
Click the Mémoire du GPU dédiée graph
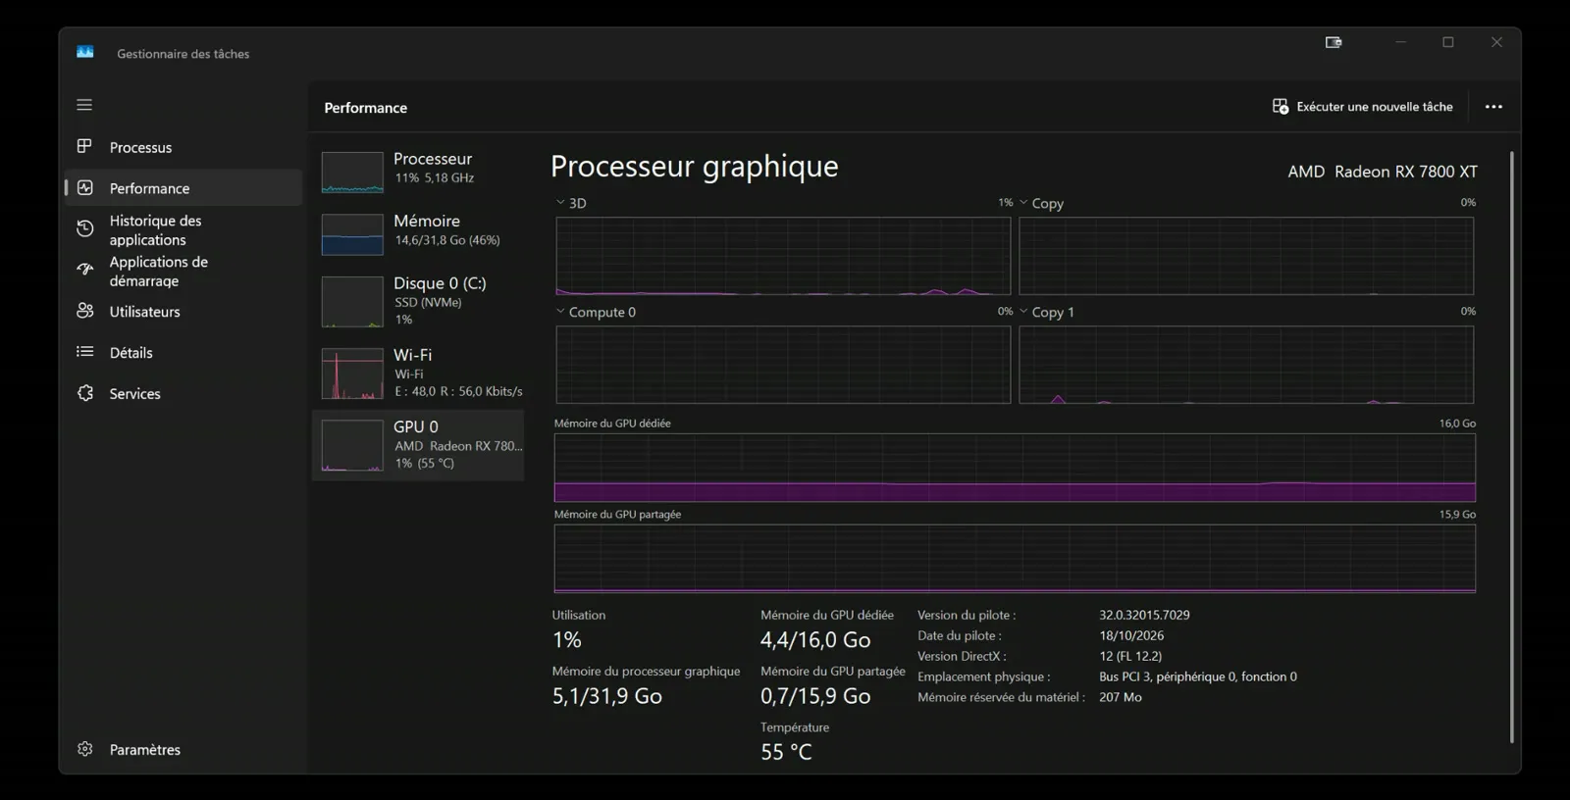coord(1015,468)
